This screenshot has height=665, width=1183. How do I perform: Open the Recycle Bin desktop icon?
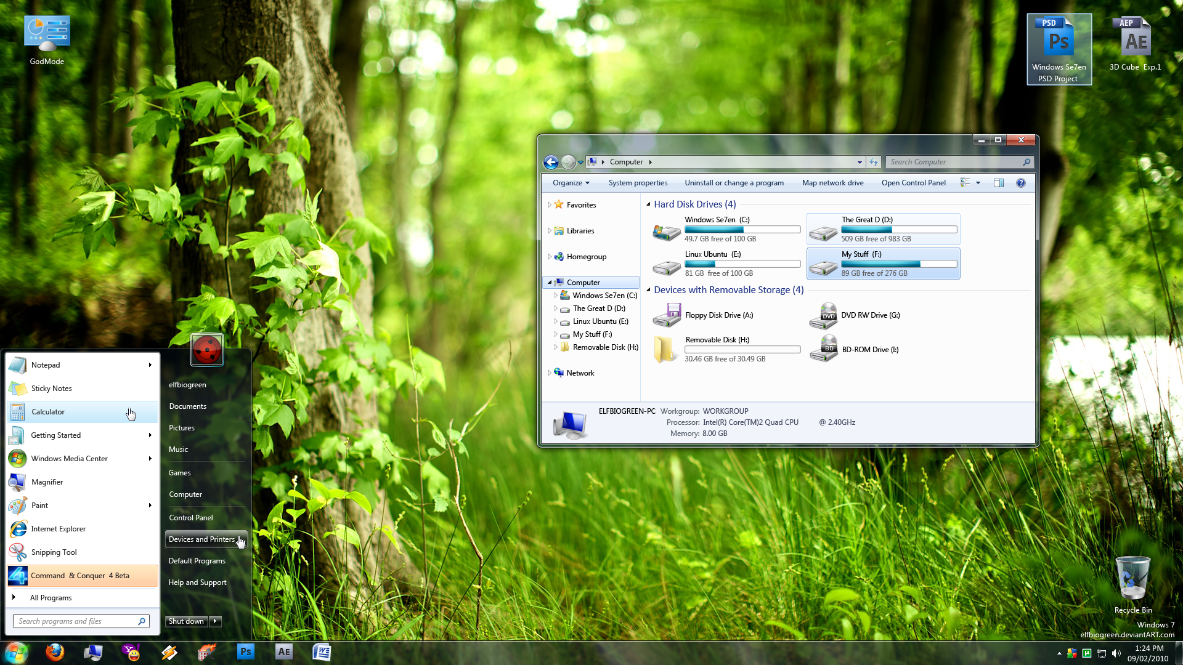point(1133,584)
